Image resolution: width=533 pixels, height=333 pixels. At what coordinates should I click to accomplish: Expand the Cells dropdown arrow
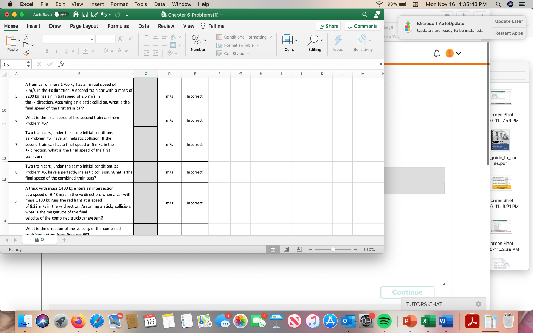(296, 40)
